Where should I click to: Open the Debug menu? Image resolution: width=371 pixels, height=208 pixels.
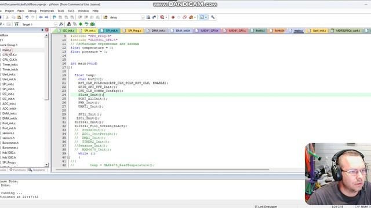(32, 11)
